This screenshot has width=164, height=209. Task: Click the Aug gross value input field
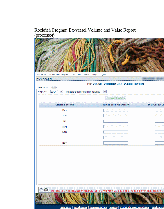pyautogui.click(x=159, y=126)
